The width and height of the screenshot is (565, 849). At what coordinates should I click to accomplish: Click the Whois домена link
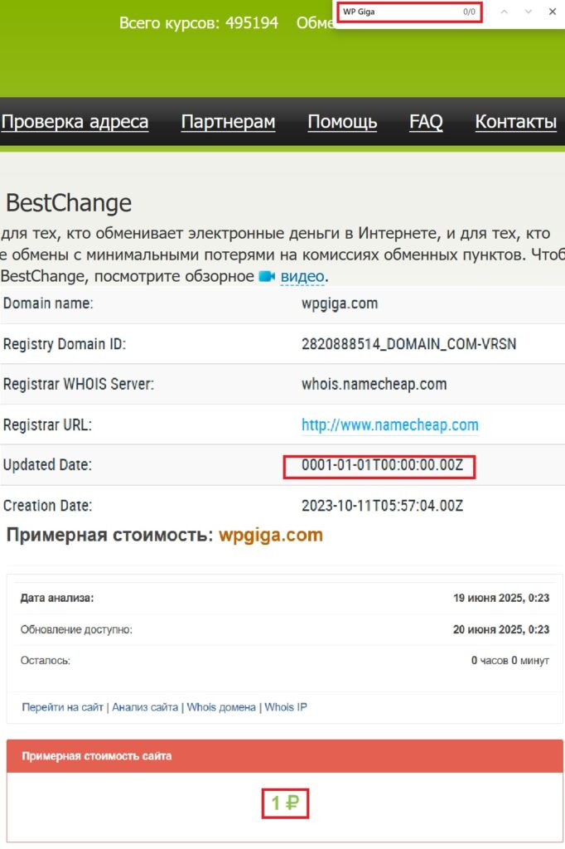220,707
